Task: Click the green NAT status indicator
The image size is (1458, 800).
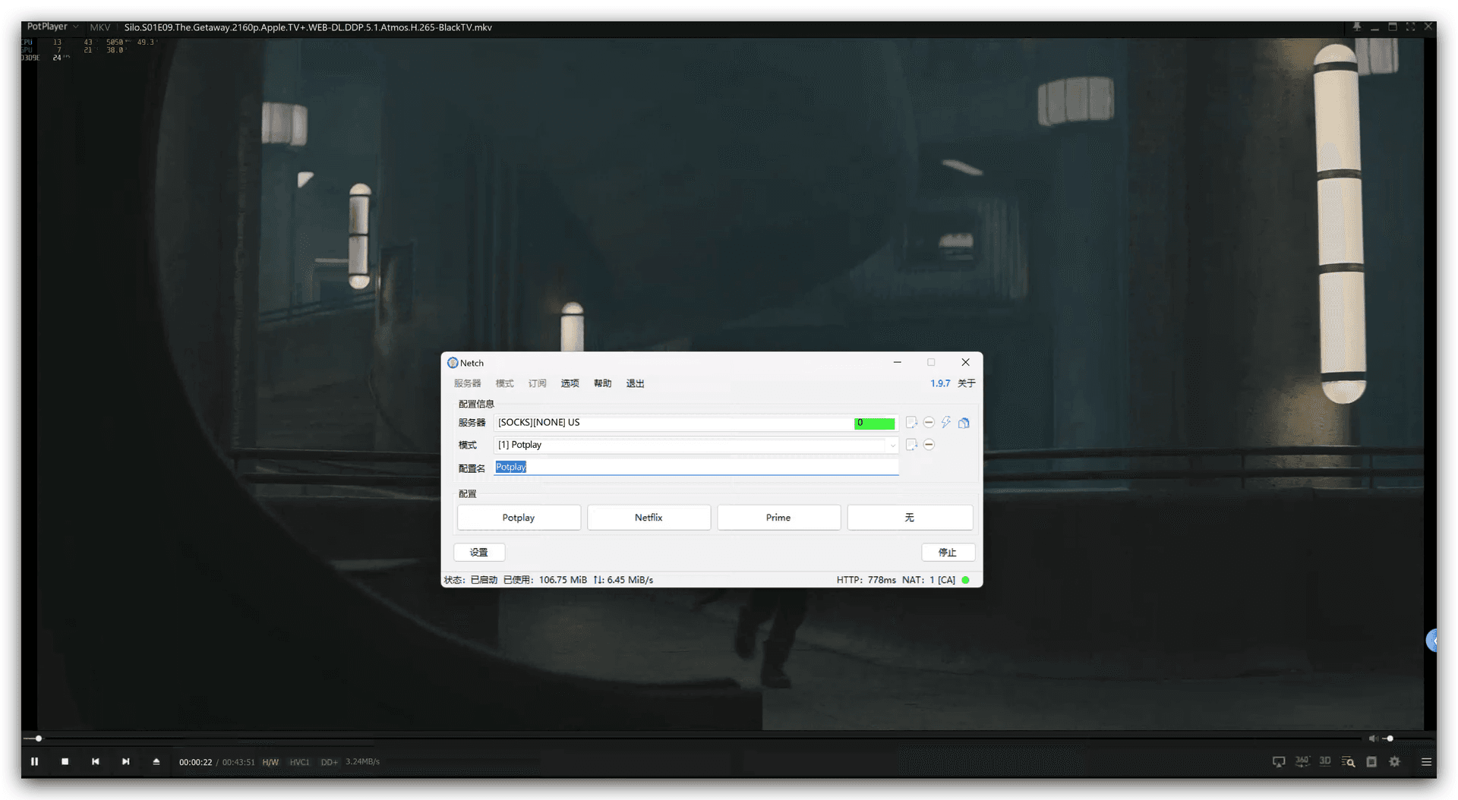Action: pos(966,580)
